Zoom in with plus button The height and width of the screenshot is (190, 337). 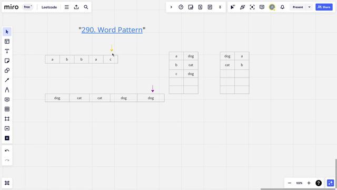pyautogui.click(x=309, y=183)
